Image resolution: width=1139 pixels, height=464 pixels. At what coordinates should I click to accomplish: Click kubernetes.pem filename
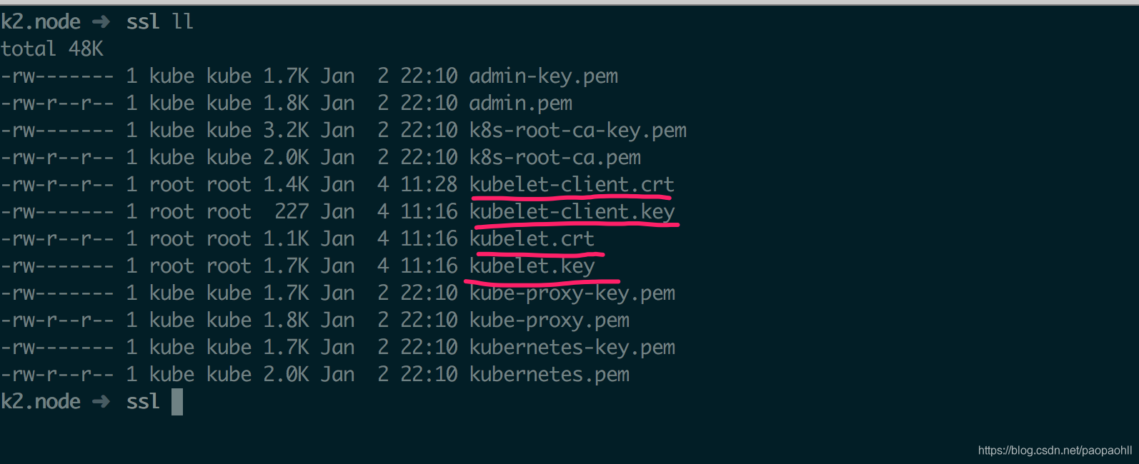coord(549,374)
